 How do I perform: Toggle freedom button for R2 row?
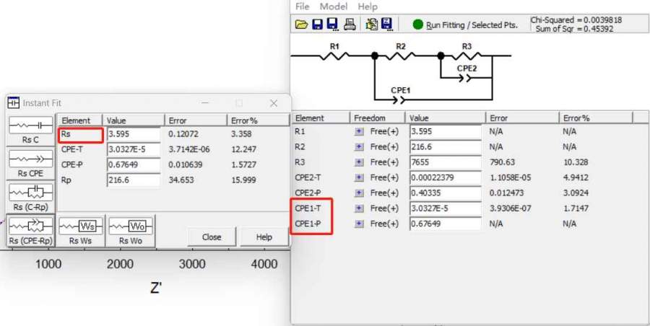tap(359, 146)
